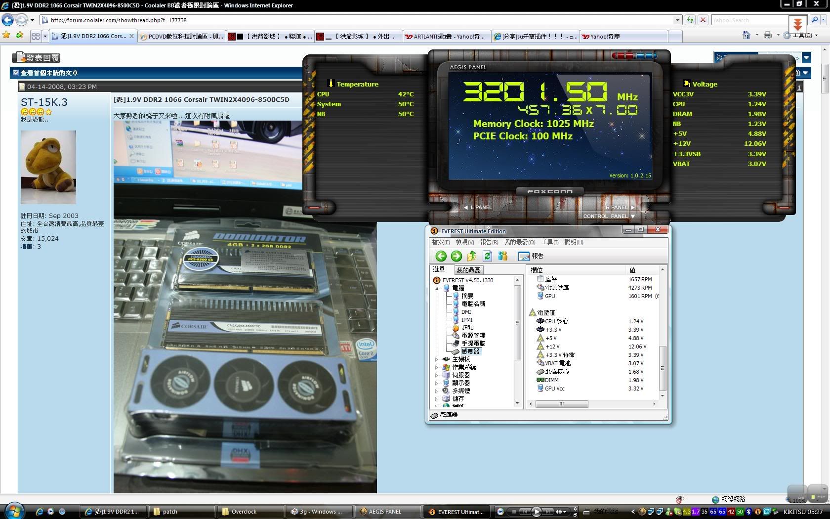
Task: Click the EVEREST v4.50.1330 root node
Action: (463, 280)
